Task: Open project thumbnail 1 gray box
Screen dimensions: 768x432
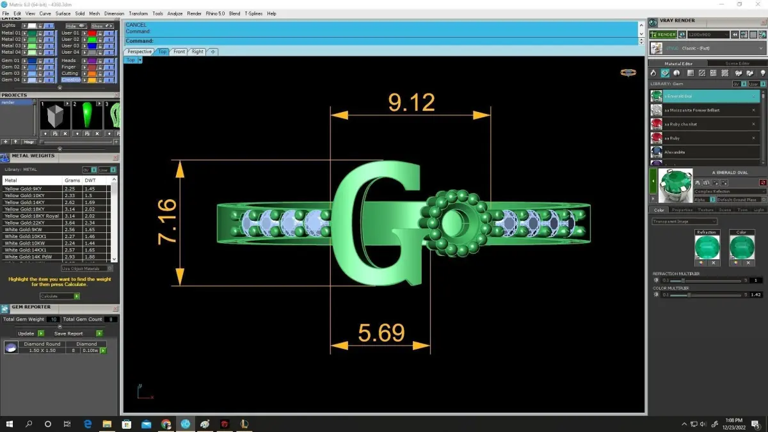Action: (x=55, y=115)
